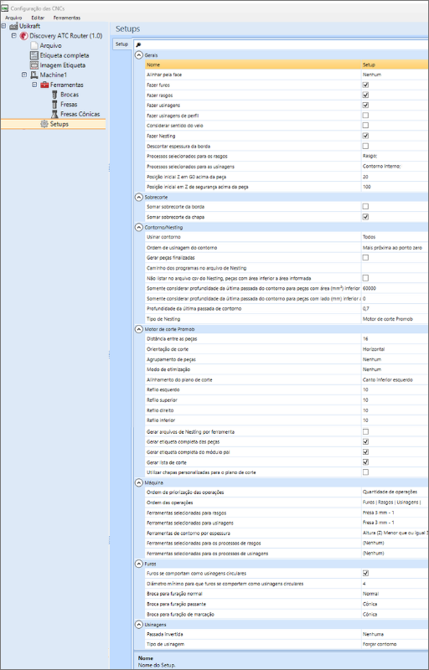Collapse the Motor de corte Promob section

pyautogui.click(x=139, y=329)
